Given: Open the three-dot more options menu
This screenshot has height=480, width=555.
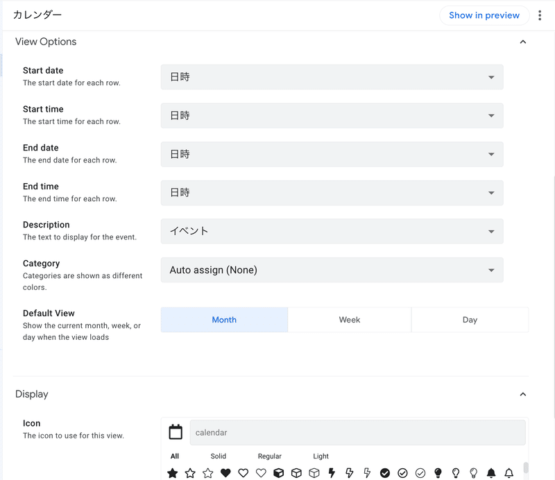Looking at the screenshot, I should pyautogui.click(x=540, y=15).
